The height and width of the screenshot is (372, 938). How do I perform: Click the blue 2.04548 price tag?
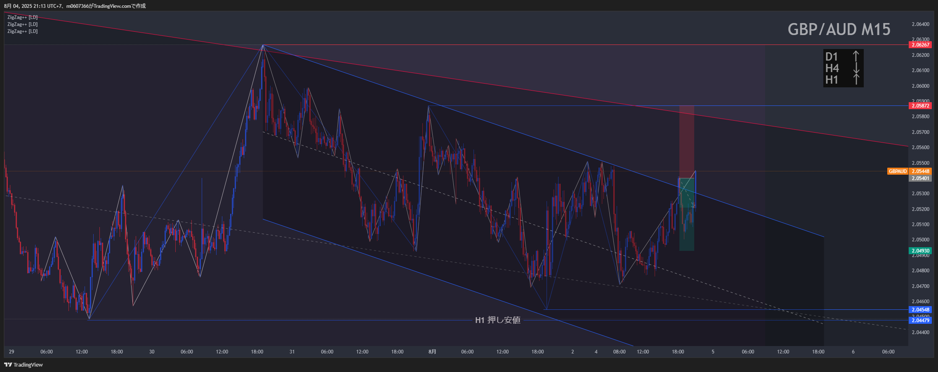coord(920,310)
